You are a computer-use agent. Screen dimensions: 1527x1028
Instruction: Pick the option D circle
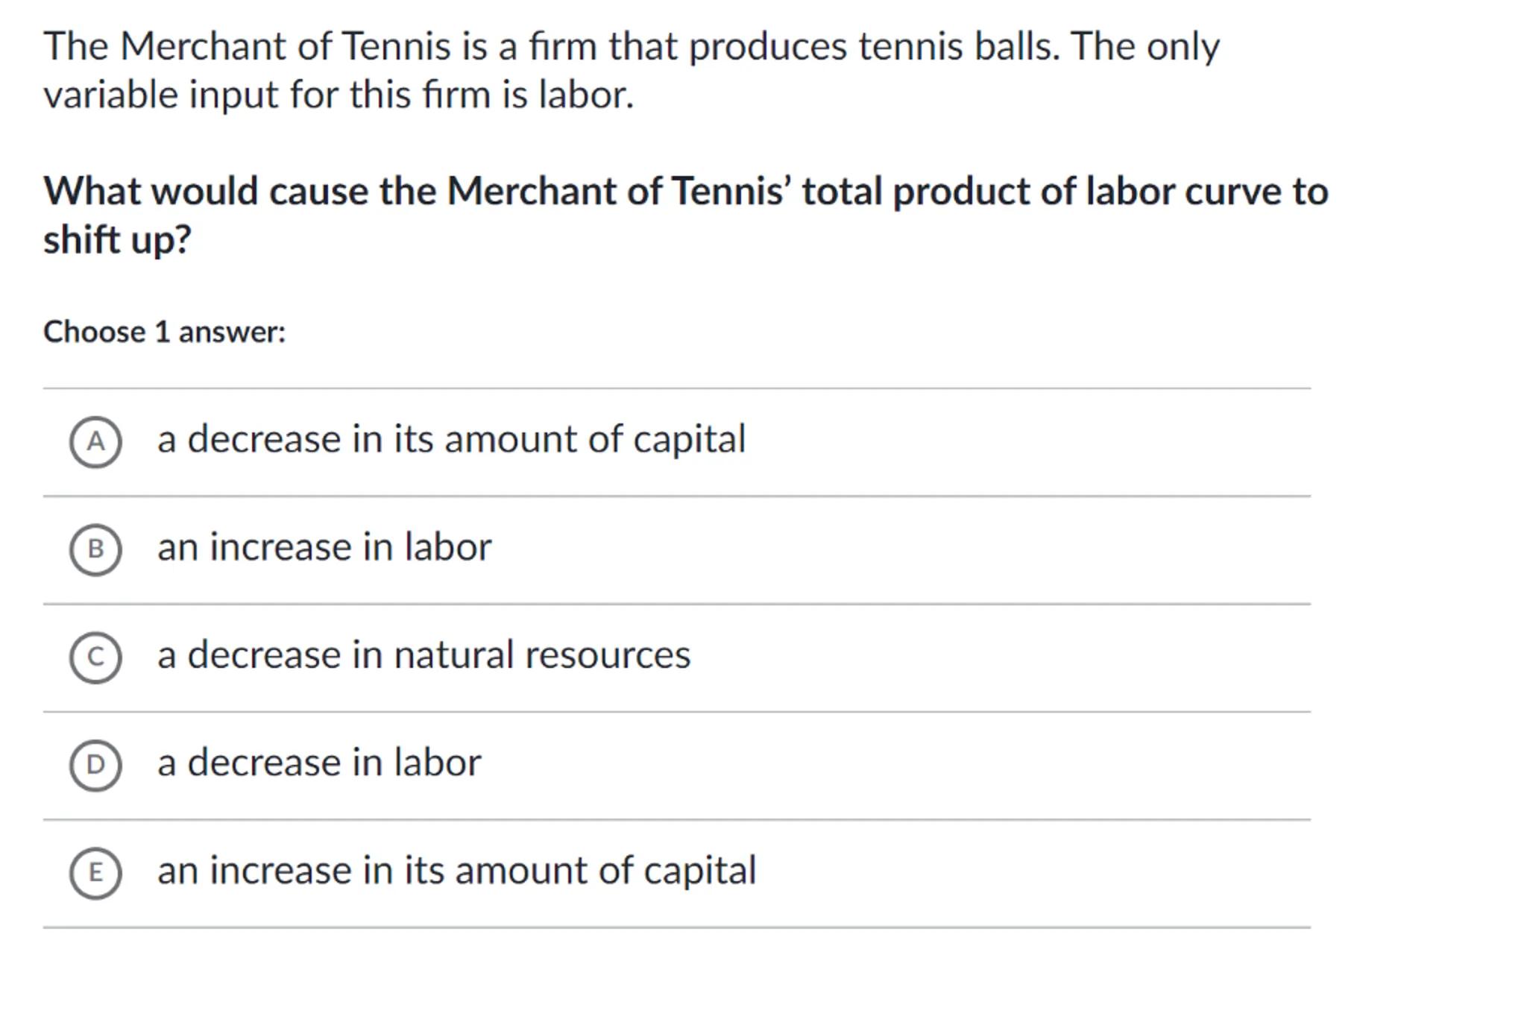tap(95, 765)
